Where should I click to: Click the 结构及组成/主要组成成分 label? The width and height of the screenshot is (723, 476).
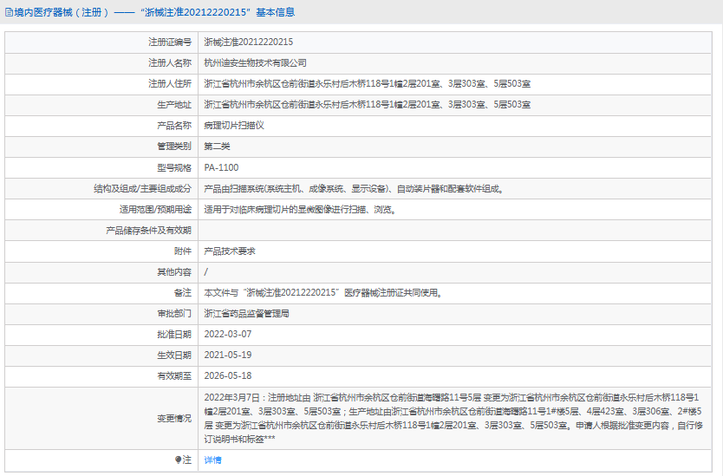pyautogui.click(x=142, y=189)
